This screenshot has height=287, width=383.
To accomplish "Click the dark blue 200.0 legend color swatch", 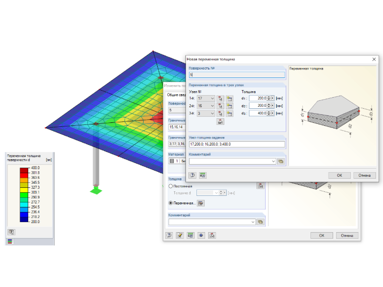I will click(24, 220).
